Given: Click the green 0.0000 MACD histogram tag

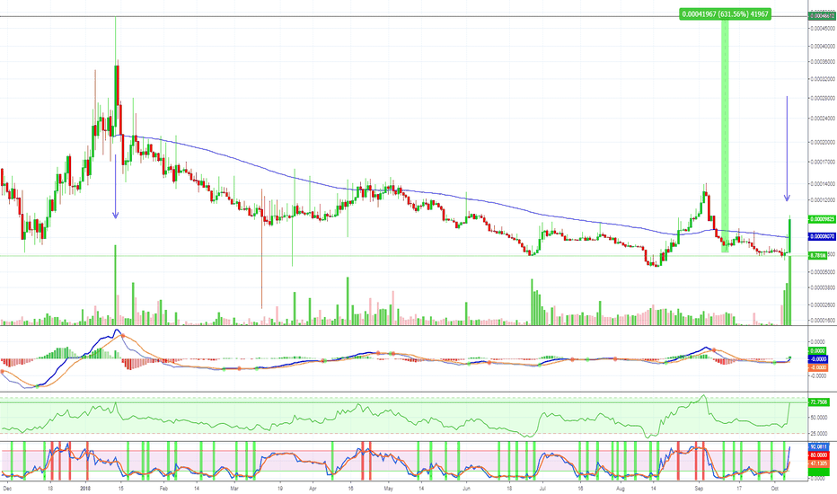Looking at the screenshot, I should click(818, 351).
